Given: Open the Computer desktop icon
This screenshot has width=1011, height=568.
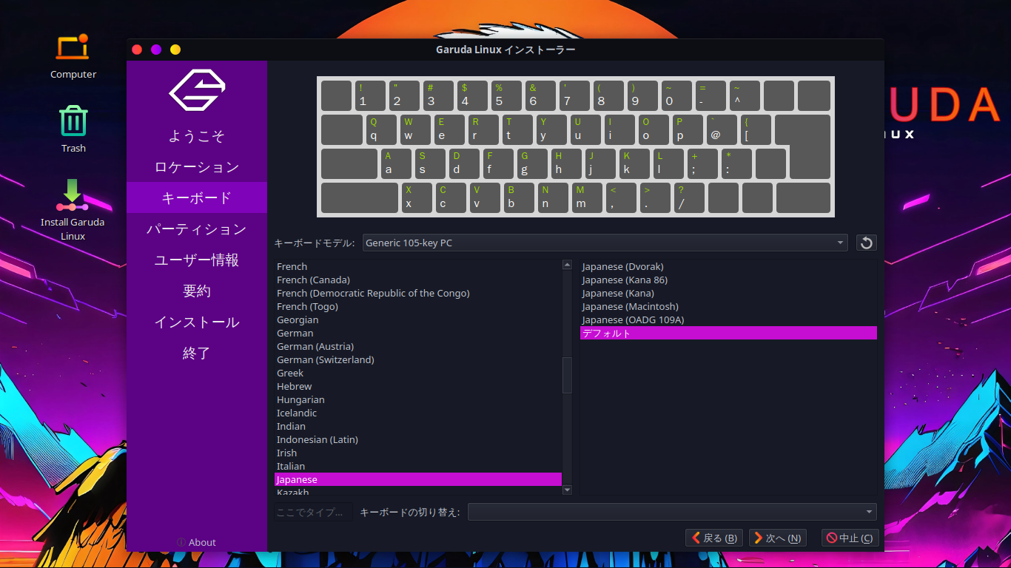Looking at the screenshot, I should [73, 56].
